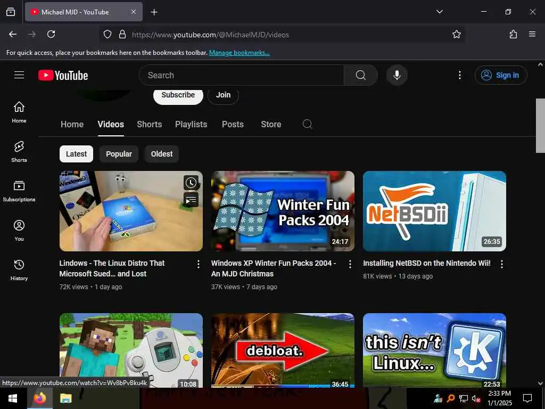545x409 pixels.
Task: Open Shorts in sidebar
Action: click(19, 152)
